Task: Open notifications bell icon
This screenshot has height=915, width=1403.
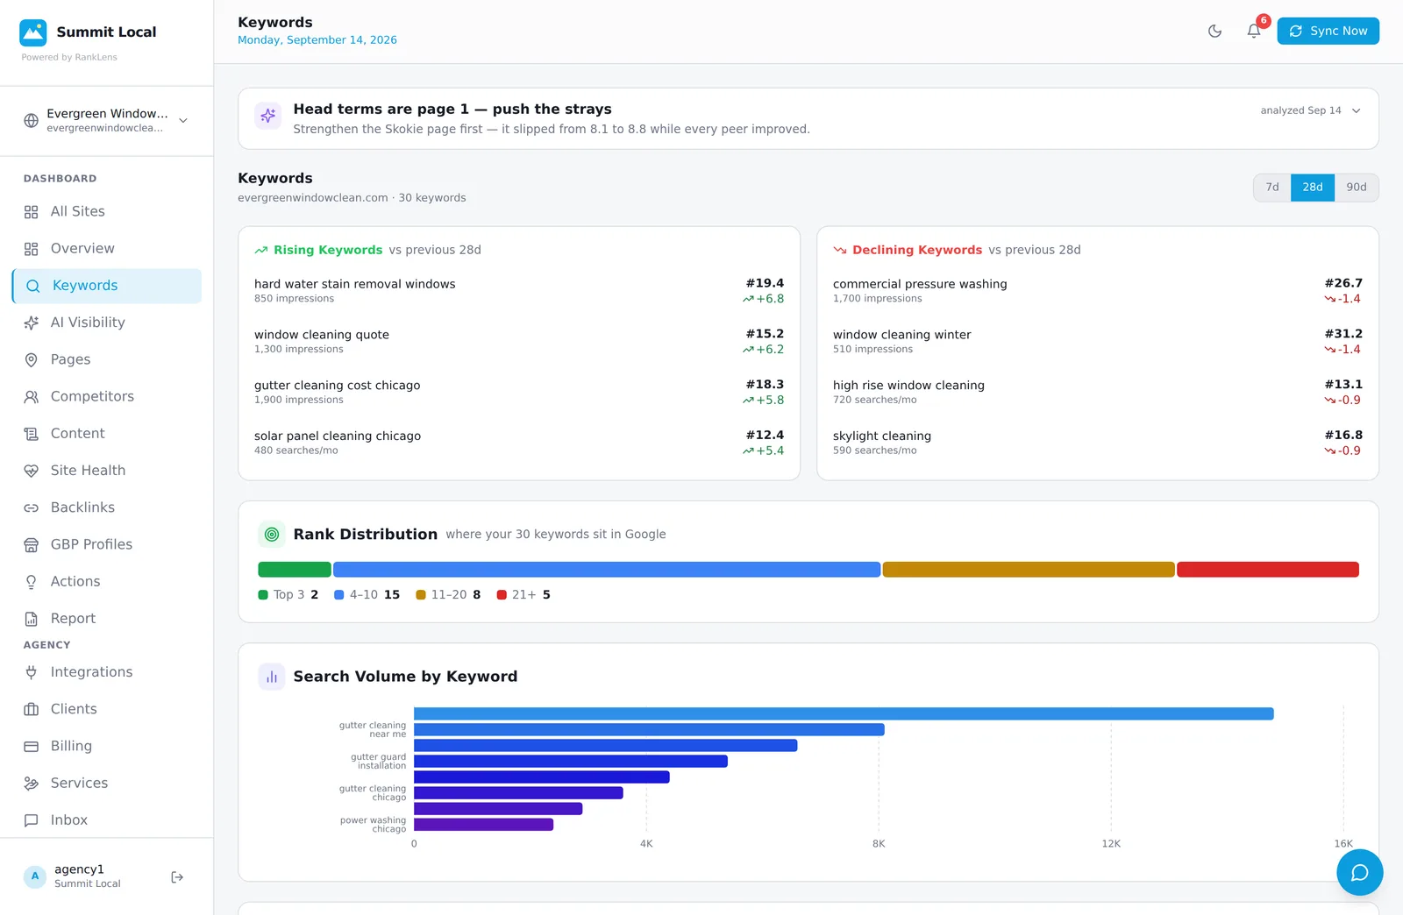Action: pyautogui.click(x=1254, y=32)
